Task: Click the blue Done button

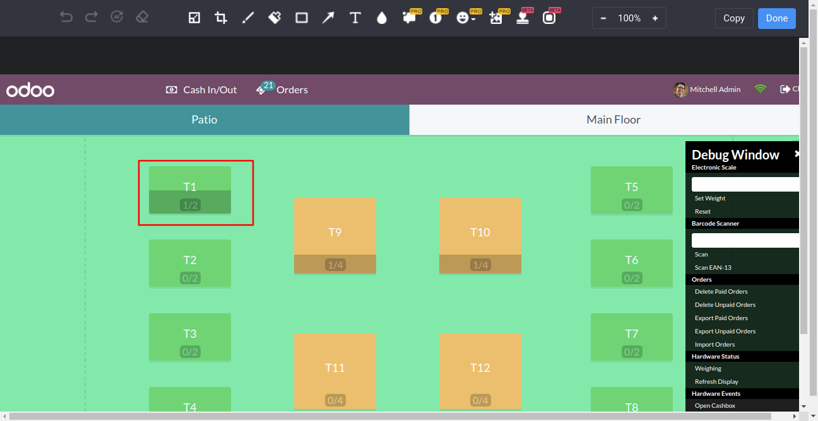Action: pyautogui.click(x=777, y=18)
